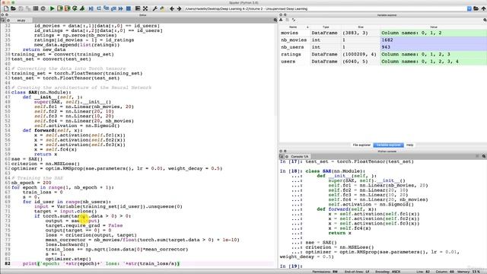Open the nb_users value 943
This screenshot has width=487, height=274.
tap(434, 47)
